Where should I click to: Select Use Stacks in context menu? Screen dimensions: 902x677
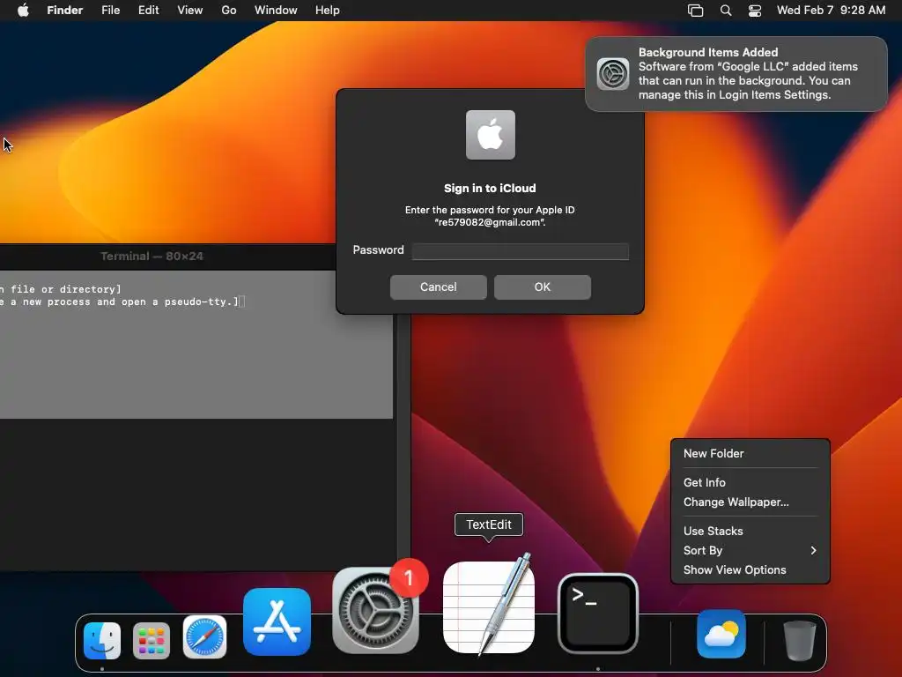point(750,531)
